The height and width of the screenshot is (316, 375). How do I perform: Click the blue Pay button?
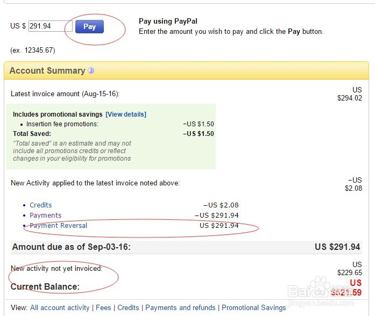[89, 26]
